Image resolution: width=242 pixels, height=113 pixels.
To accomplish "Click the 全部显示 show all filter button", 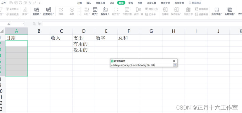I will click(12, 9).
